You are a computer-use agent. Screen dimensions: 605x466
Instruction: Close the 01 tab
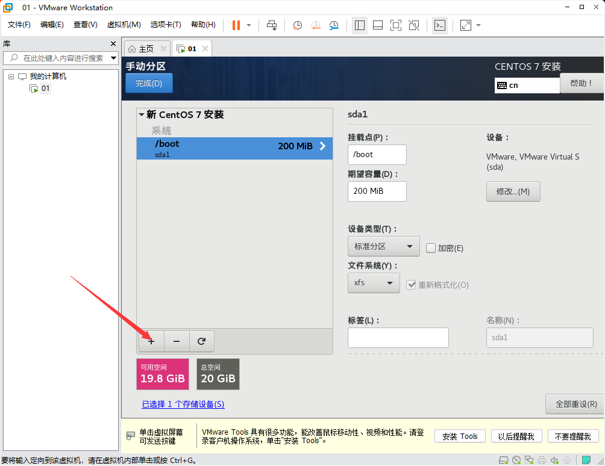coord(205,49)
